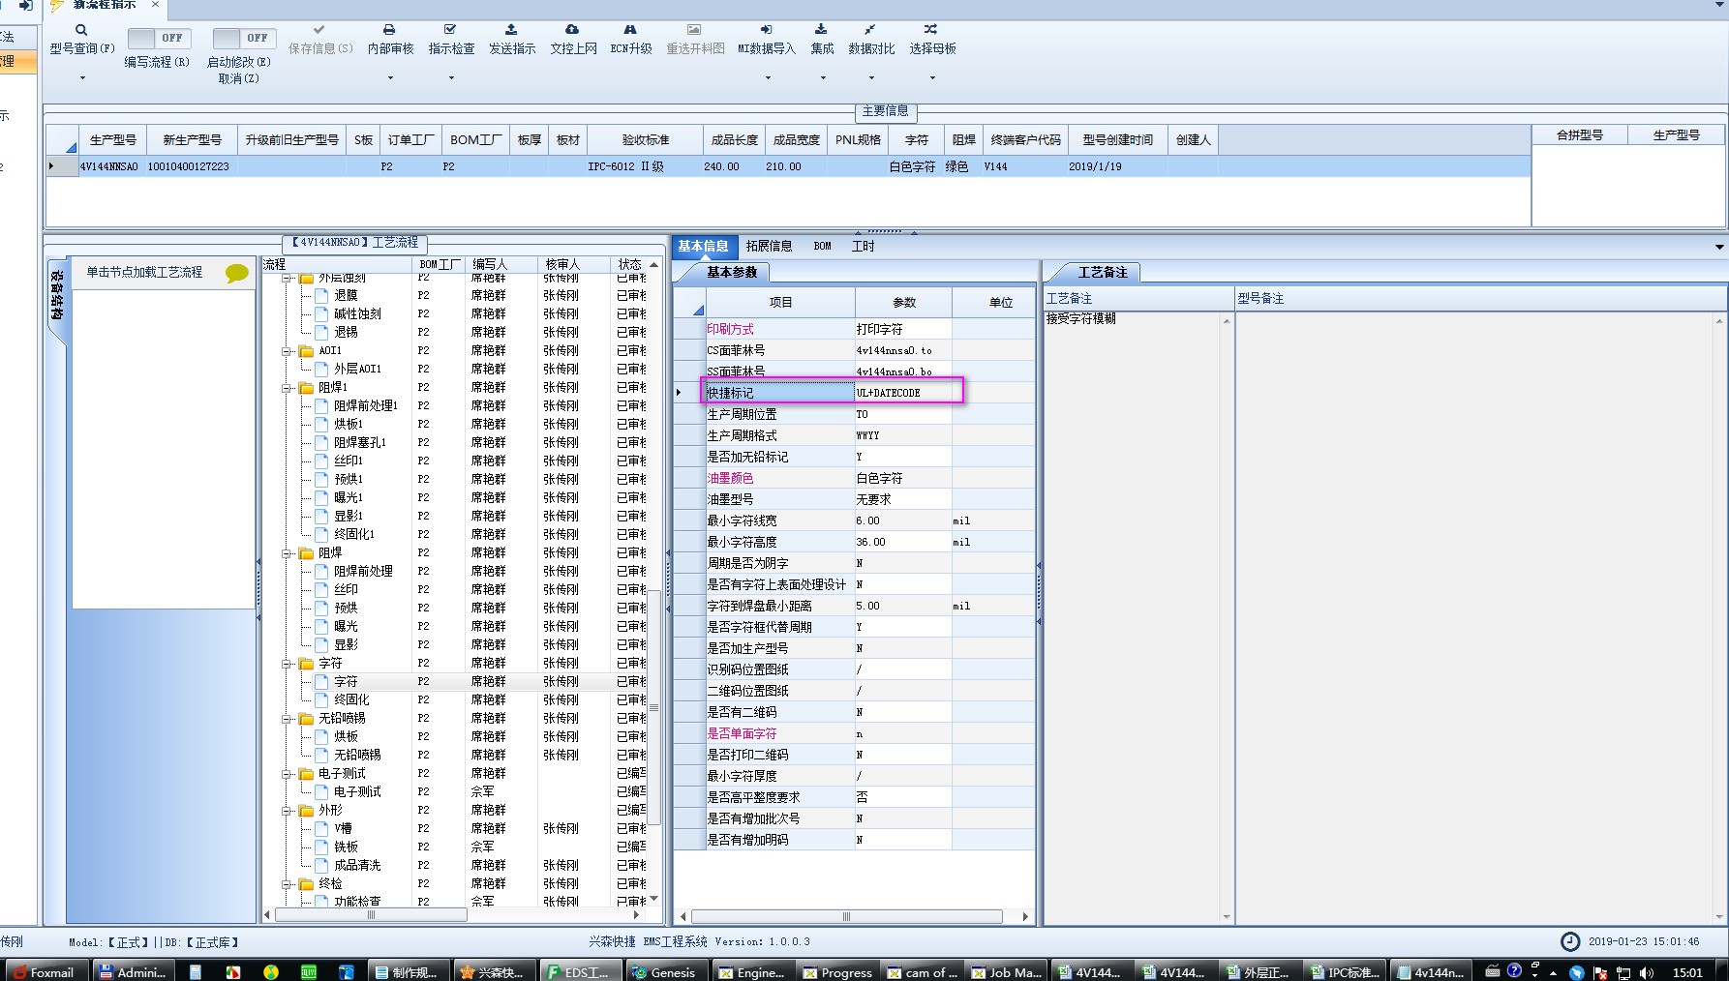Switch to Progress window in taskbar

837,971
